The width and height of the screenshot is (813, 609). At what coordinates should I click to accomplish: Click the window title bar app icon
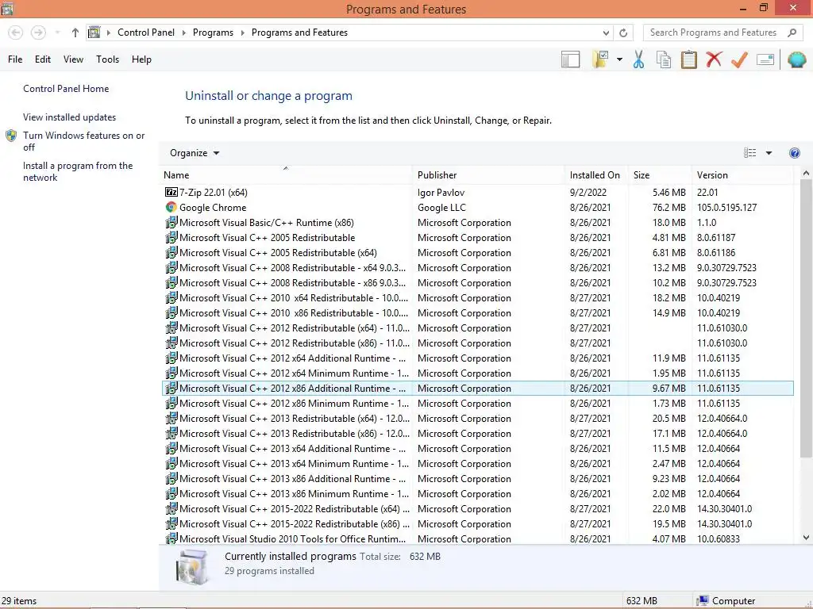(7, 9)
